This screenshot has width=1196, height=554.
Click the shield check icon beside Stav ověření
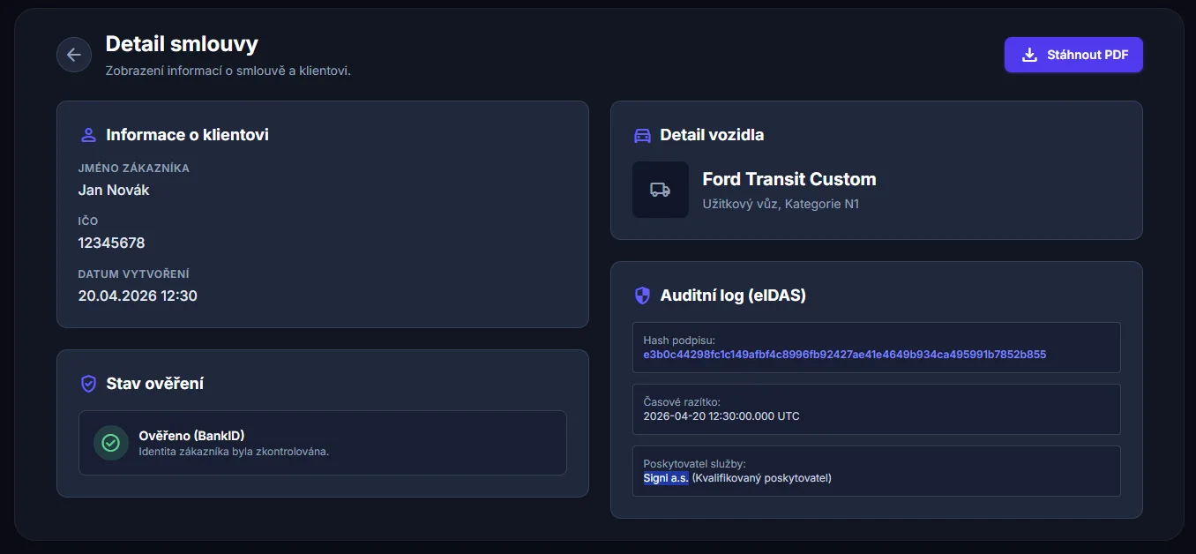(88, 384)
